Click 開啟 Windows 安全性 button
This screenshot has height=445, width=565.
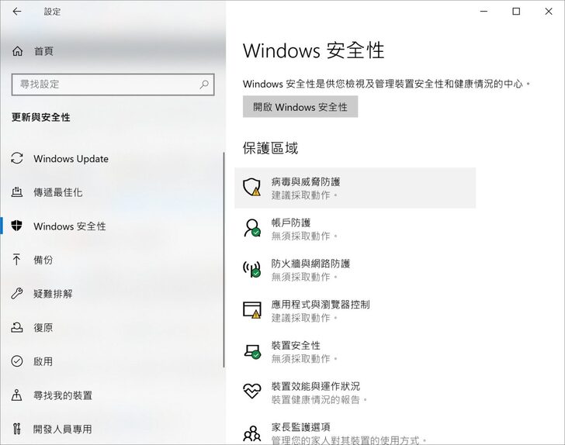tap(300, 106)
